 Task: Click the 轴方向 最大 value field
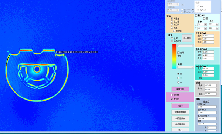[208, 68]
